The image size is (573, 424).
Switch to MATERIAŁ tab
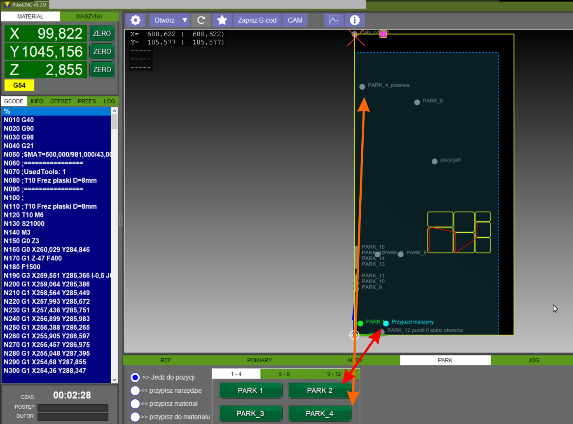pyautogui.click(x=30, y=16)
